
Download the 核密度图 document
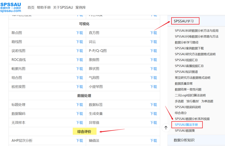(80, 87)
